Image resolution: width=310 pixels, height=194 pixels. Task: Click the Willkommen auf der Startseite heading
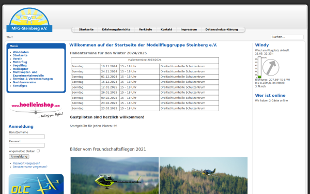click(143, 45)
